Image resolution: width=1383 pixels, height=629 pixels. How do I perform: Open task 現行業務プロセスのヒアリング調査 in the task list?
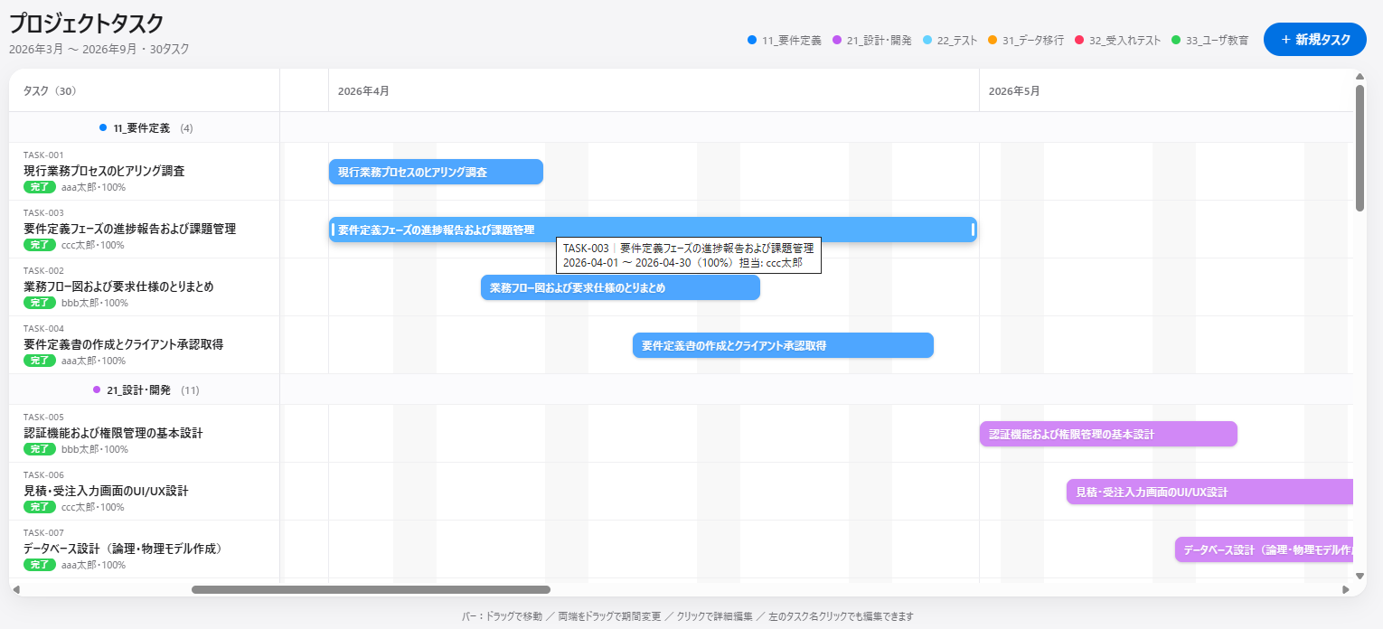104,171
